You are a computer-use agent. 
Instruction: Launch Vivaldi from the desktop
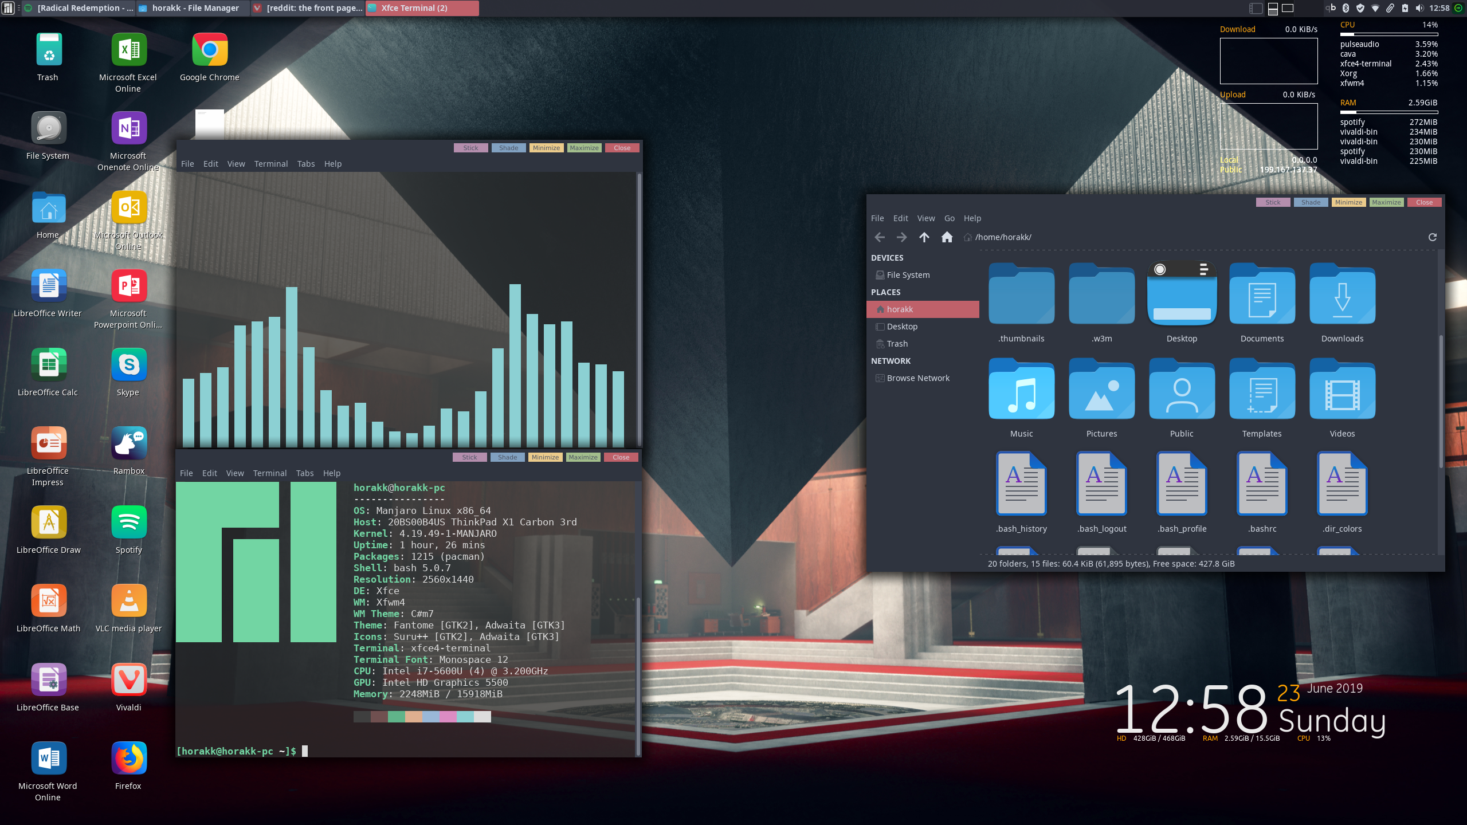pos(129,680)
